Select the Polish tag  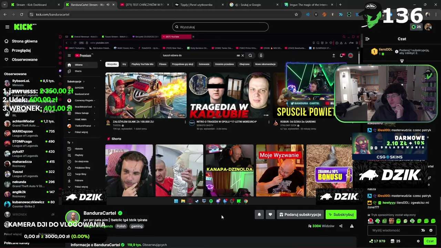click(x=121, y=226)
